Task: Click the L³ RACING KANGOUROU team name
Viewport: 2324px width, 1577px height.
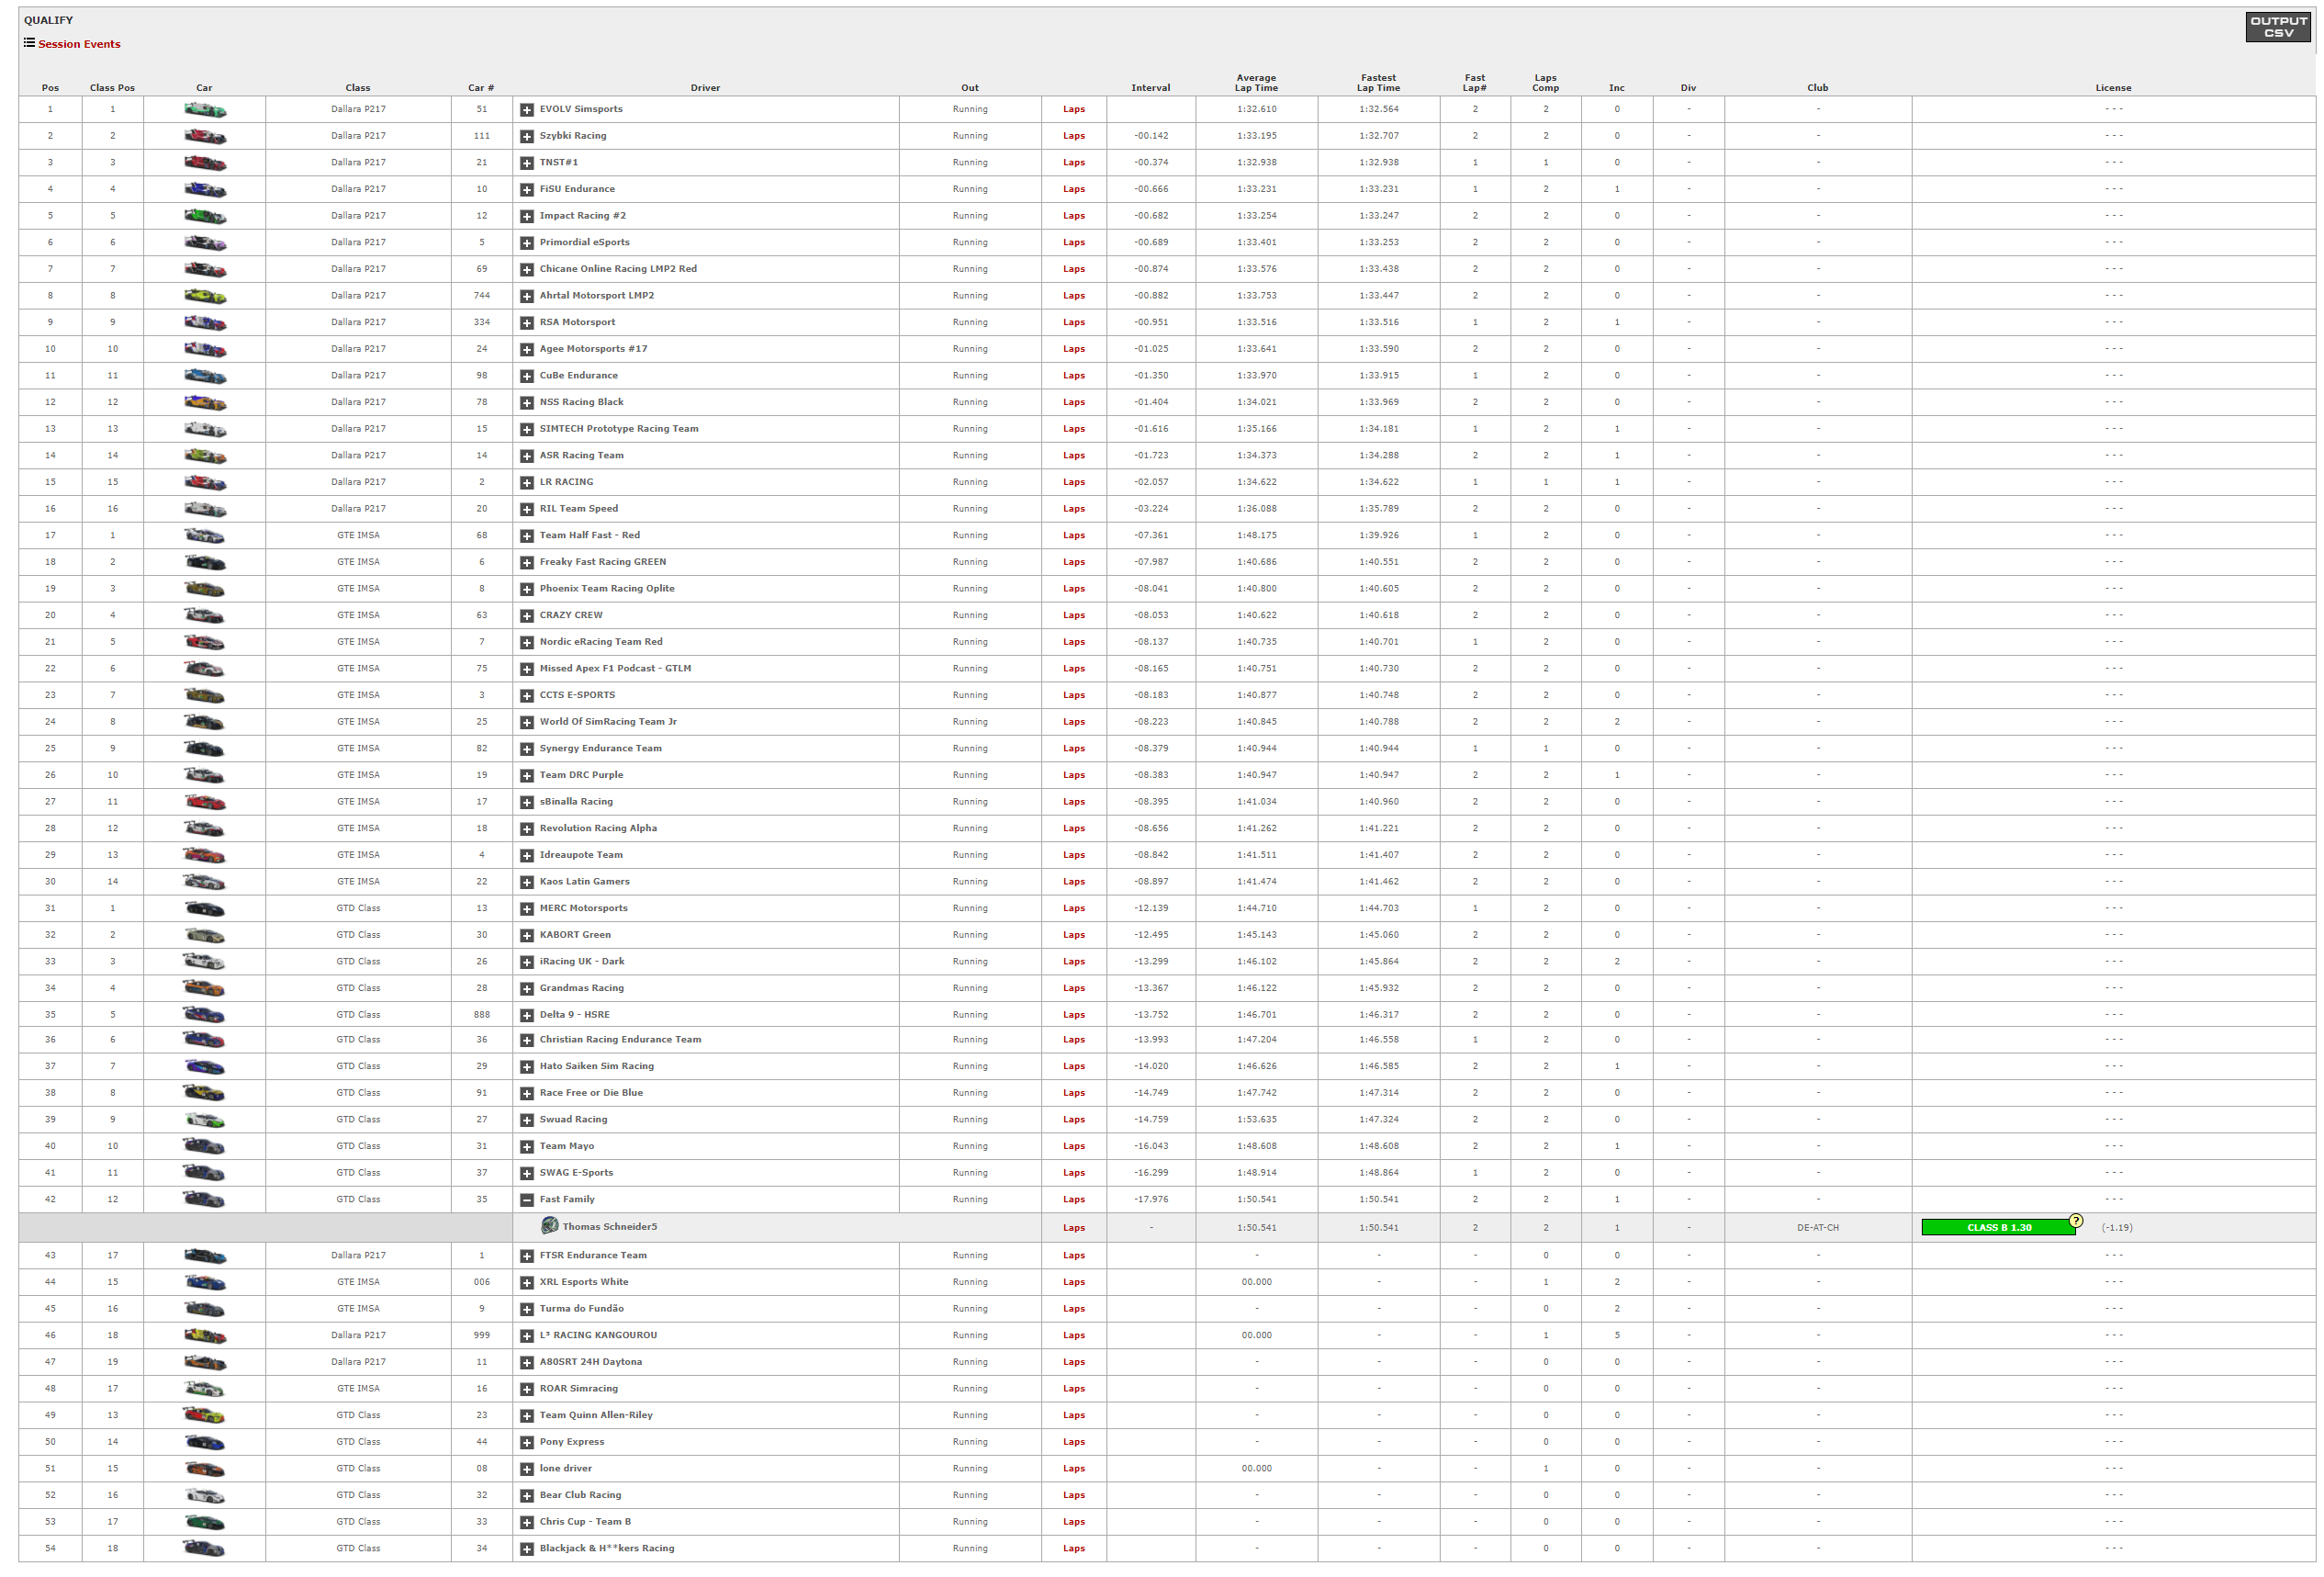Action: (x=598, y=1336)
